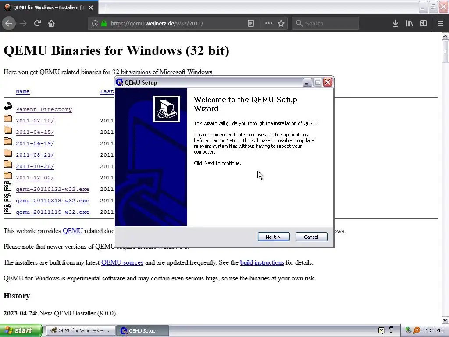Minimize the QEMU Setup window
The image size is (449, 337).
point(307,82)
